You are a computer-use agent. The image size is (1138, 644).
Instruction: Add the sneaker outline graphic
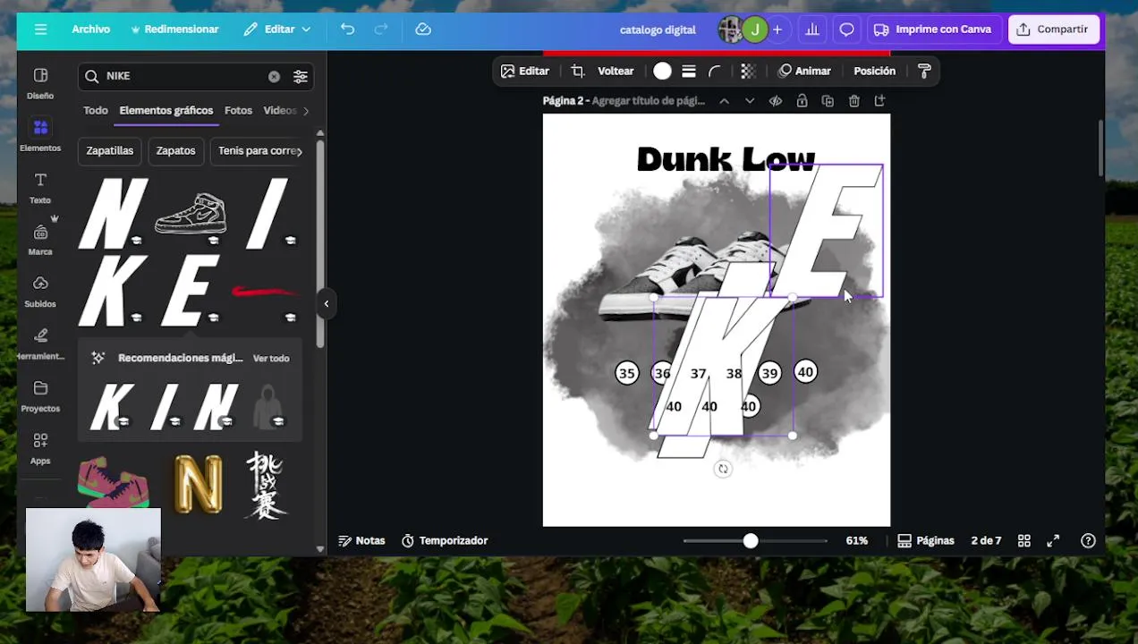(x=190, y=214)
